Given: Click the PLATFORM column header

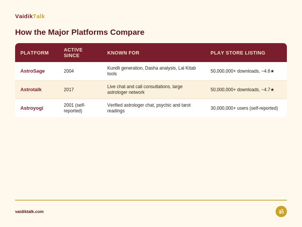Looking at the screenshot, I should pos(34,53).
